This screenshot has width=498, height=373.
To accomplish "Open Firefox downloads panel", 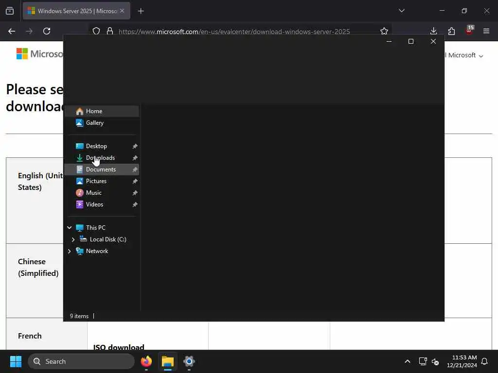I will pos(433,31).
